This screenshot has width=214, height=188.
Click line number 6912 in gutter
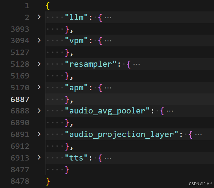click(20, 146)
